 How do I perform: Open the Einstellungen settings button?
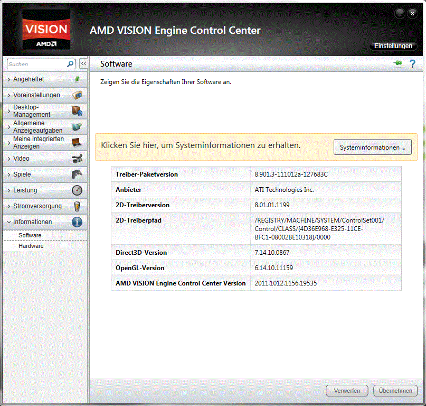pyautogui.click(x=393, y=46)
